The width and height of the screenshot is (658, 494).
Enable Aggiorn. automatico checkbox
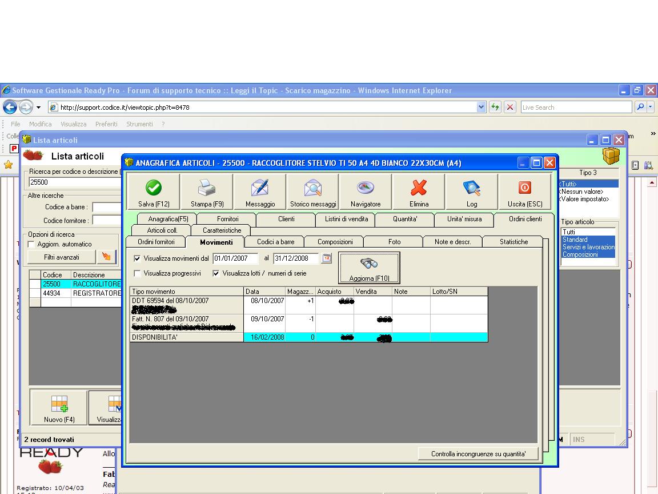31,244
